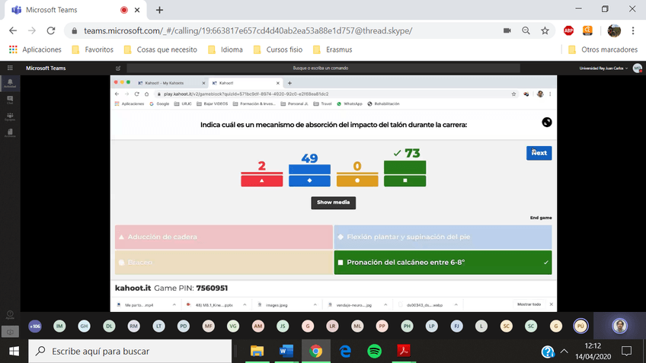Select the answer Aducción de cadera

pyautogui.click(x=224, y=237)
